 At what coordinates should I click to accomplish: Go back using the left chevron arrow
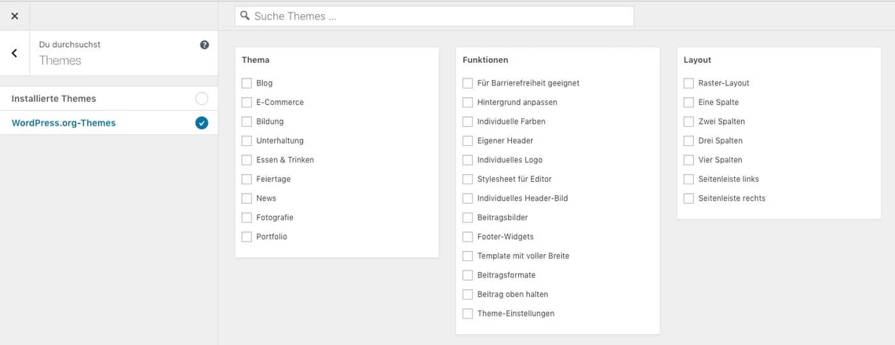tap(14, 53)
